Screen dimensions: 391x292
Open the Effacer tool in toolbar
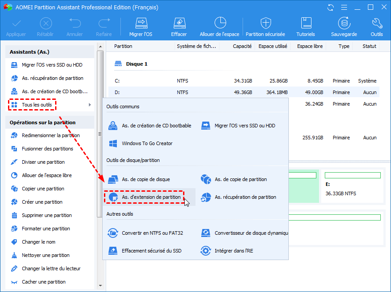pyautogui.click(x=179, y=27)
